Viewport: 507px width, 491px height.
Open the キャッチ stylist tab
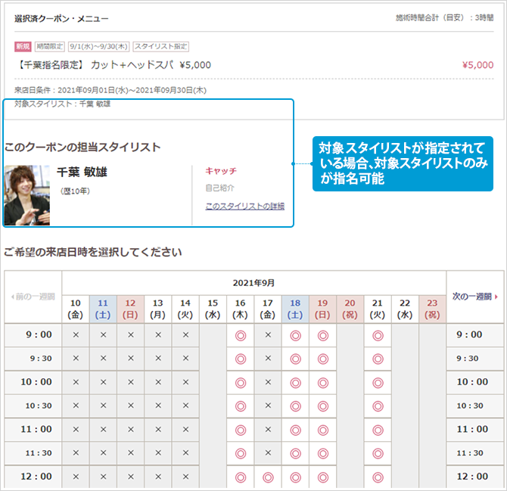click(x=221, y=171)
